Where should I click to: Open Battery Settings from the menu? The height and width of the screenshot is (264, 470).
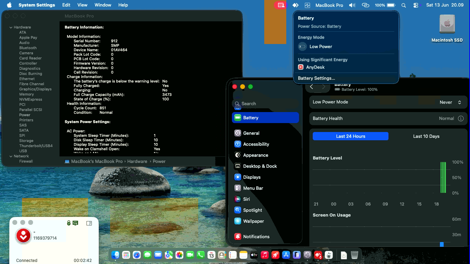[316, 78]
